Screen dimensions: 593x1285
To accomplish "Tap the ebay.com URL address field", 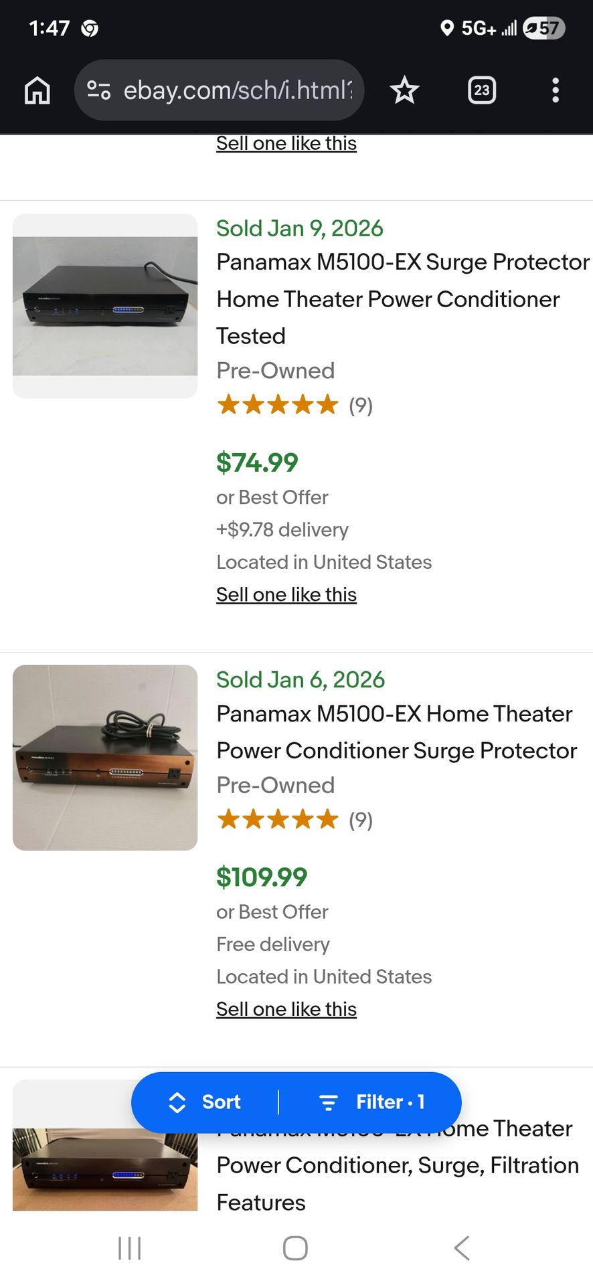I will 238,90.
